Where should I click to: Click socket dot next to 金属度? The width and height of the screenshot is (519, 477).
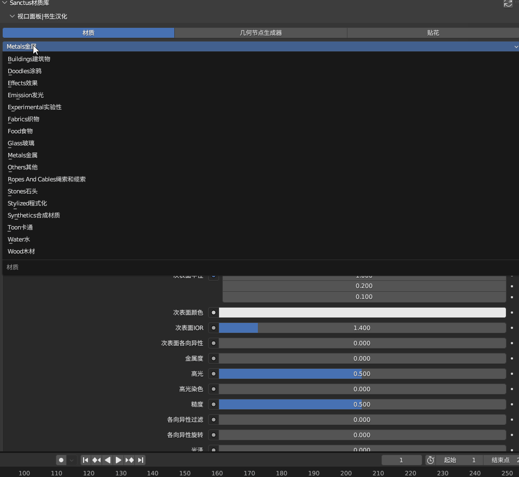(x=214, y=358)
